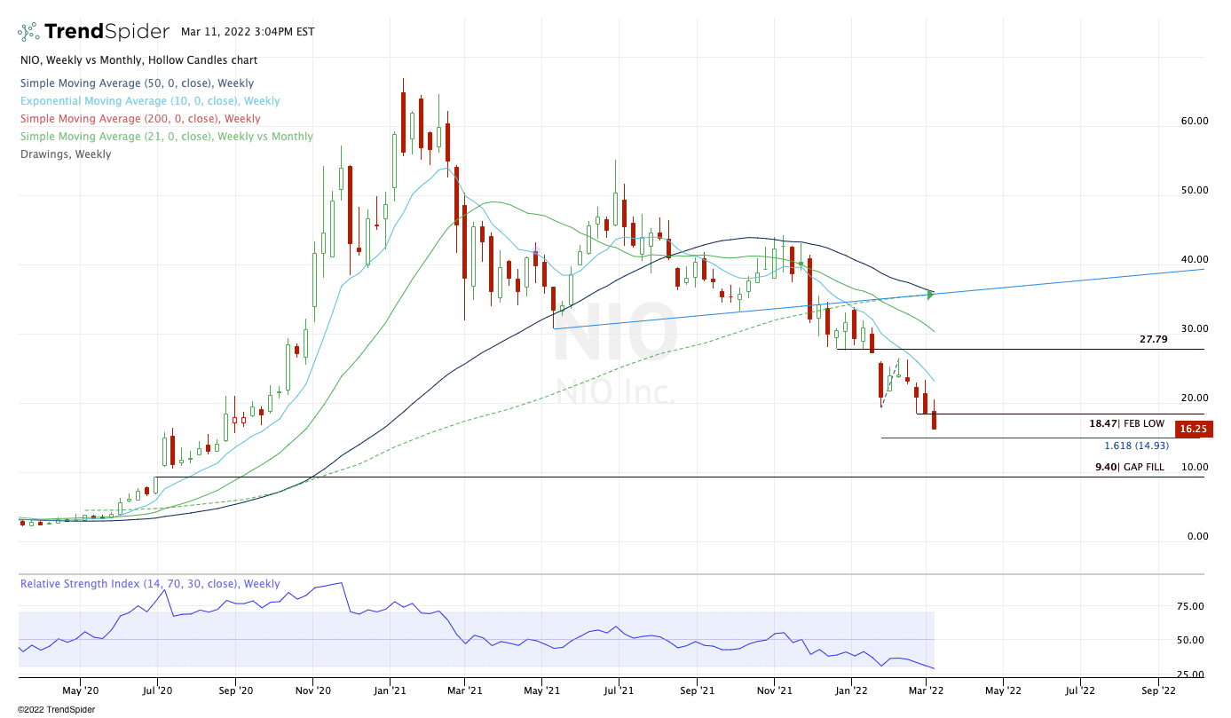
Task: Click the 10.00 price axis label
Action: pos(1195,468)
